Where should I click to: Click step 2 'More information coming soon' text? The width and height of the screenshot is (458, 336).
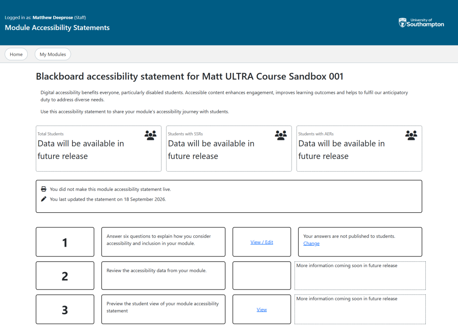pyautogui.click(x=347, y=266)
